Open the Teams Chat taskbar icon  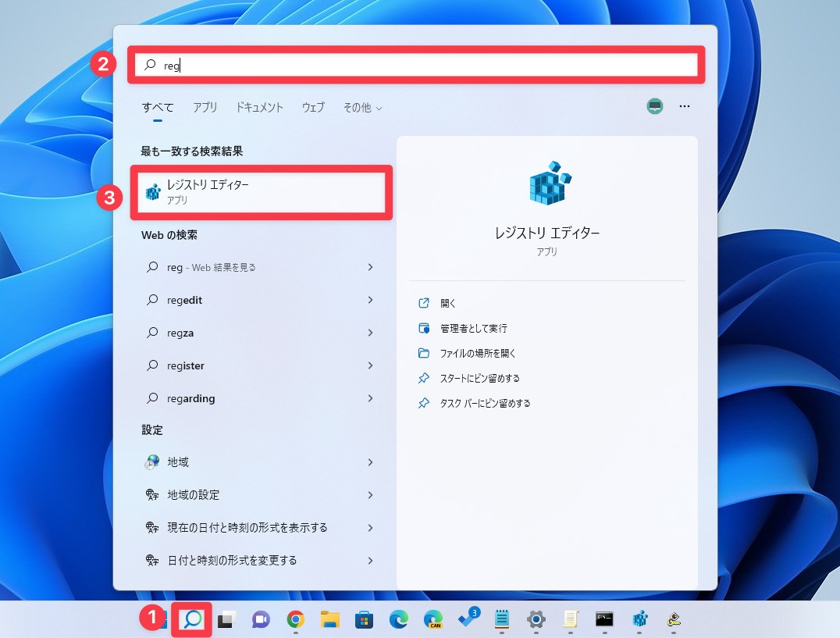[x=261, y=620]
